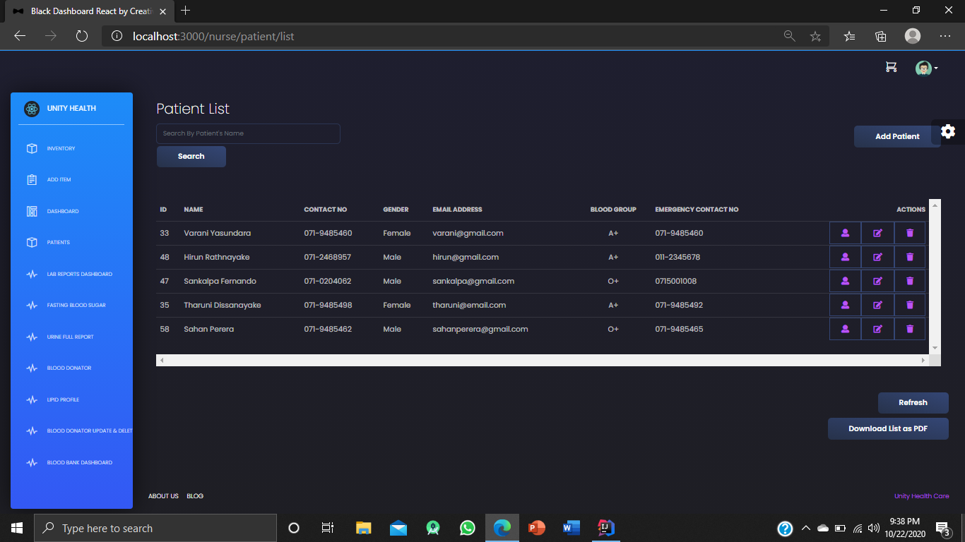The width and height of the screenshot is (965, 542).
Task: Edit Sahan Perera's record
Action: point(877,329)
